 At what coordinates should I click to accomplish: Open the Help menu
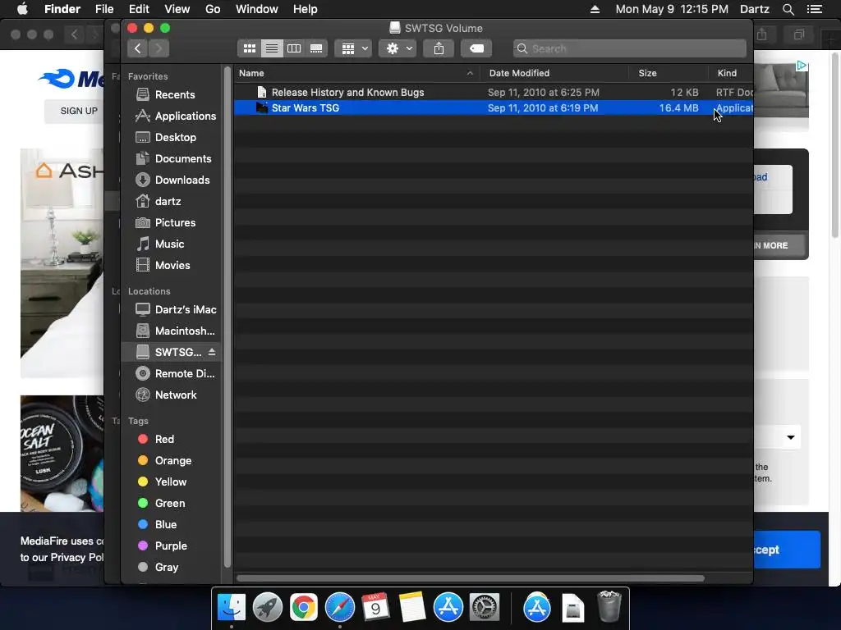click(x=306, y=9)
